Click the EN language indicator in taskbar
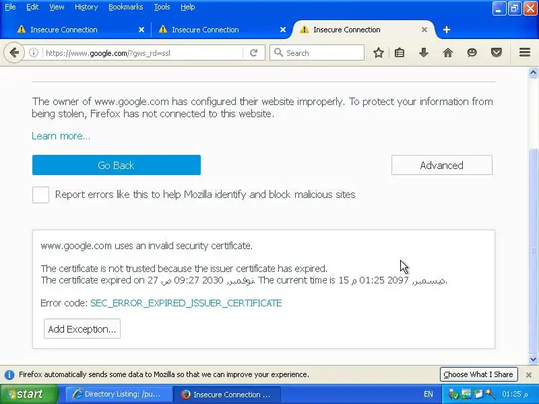Image resolution: width=539 pixels, height=404 pixels. pos(429,395)
